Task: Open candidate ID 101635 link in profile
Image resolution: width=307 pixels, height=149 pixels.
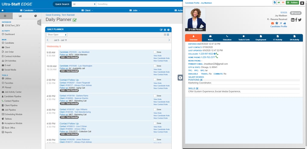Action: [x=284, y=13]
